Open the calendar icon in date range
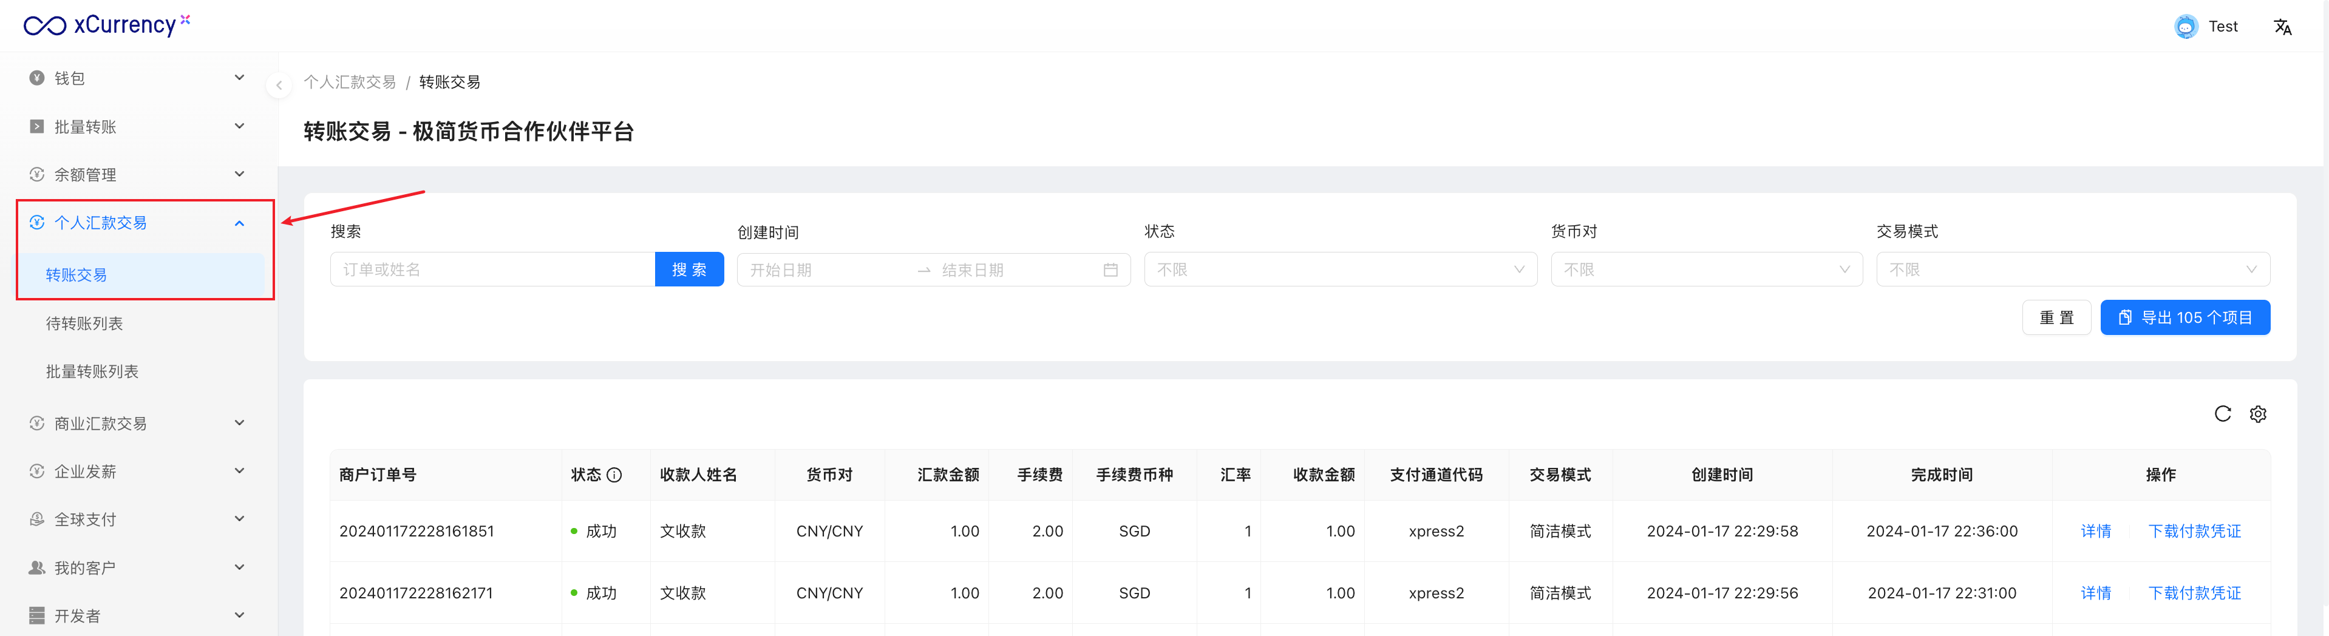 pos(1110,270)
